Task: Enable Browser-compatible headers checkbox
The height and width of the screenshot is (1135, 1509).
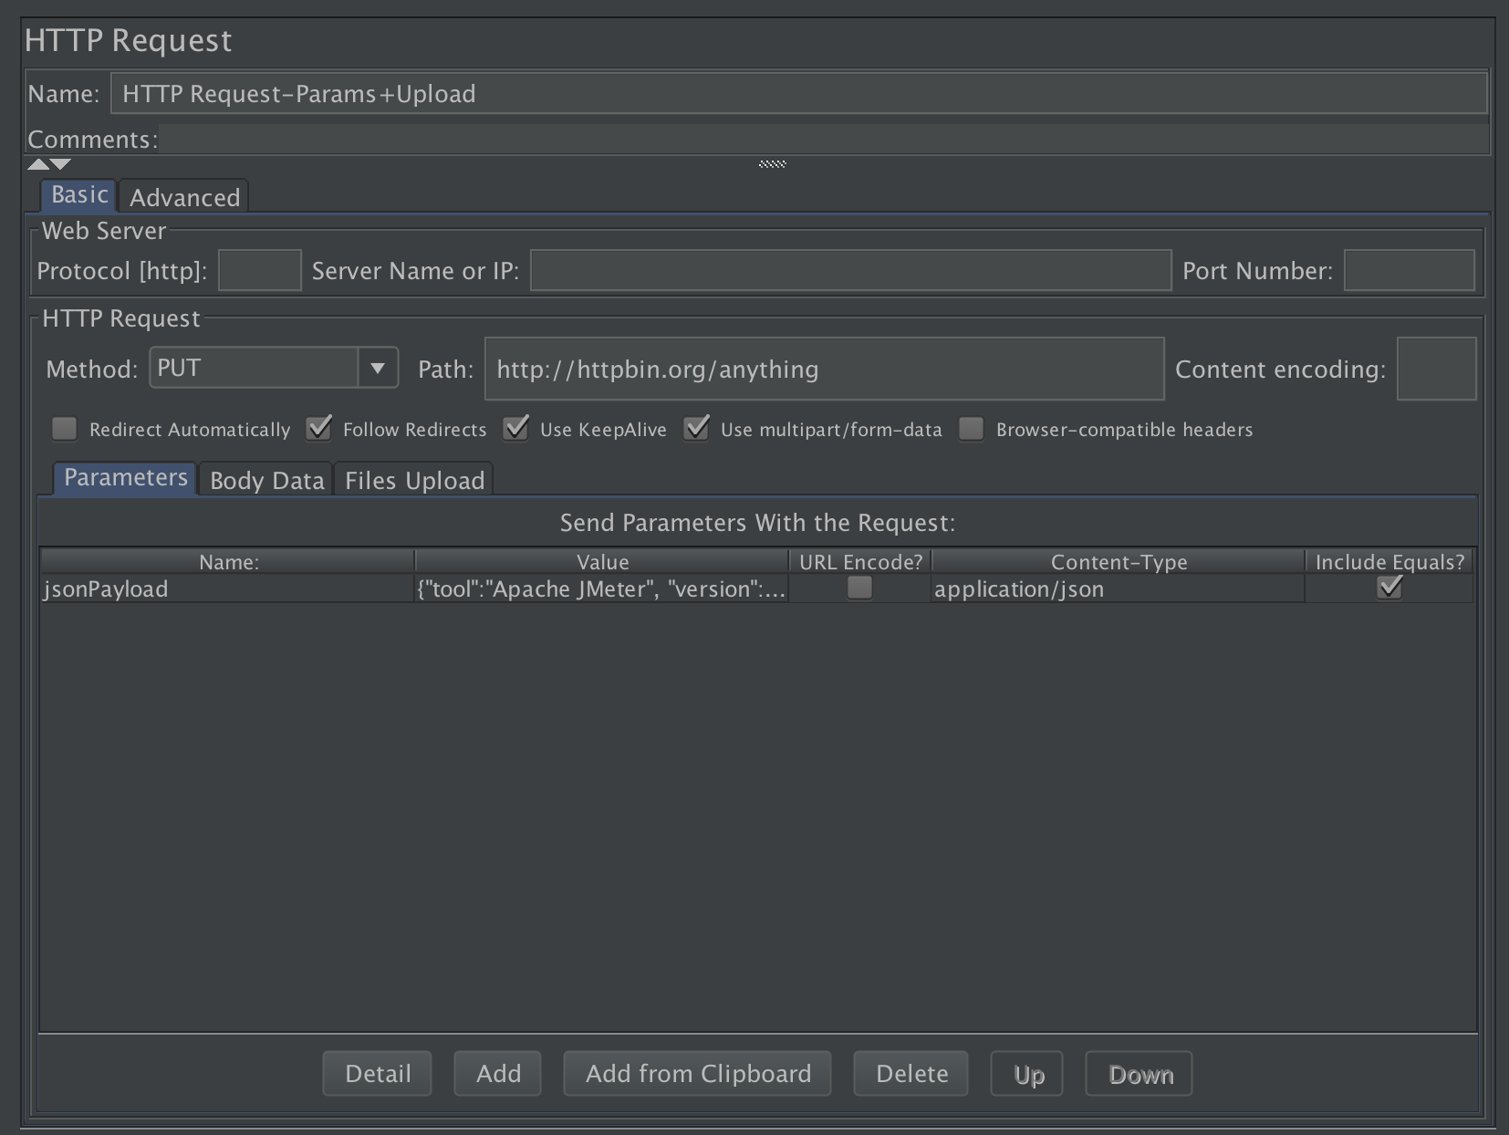Action: click(x=972, y=429)
